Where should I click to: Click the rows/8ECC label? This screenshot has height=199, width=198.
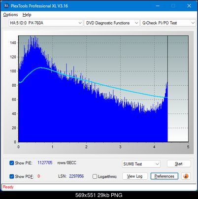pos(66,163)
